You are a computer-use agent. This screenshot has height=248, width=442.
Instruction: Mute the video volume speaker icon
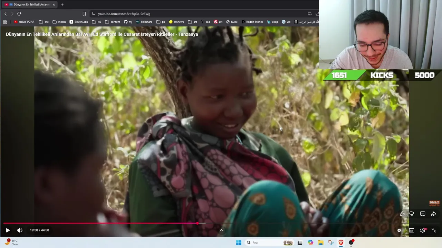click(20, 230)
